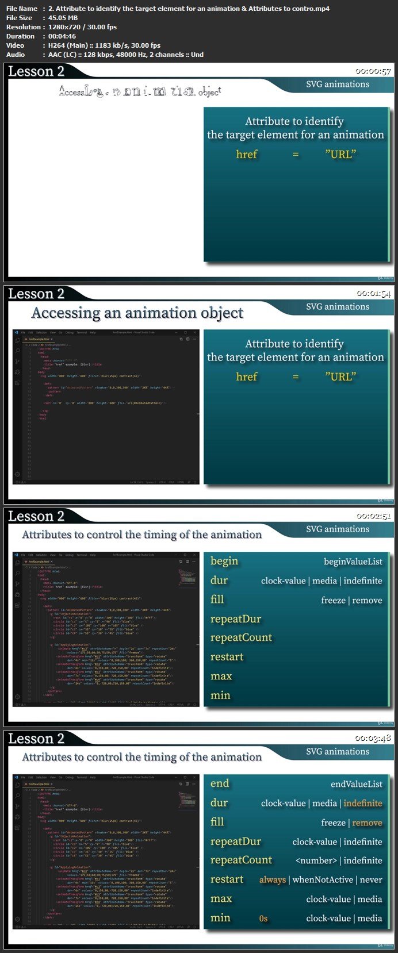Open Source Control icon in 00:03:48 frame's VS Code

point(17,806)
